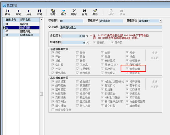Viewport: 170px width, 135px height.
Task: Go to first record (首笔)
Action: pos(8,12)
